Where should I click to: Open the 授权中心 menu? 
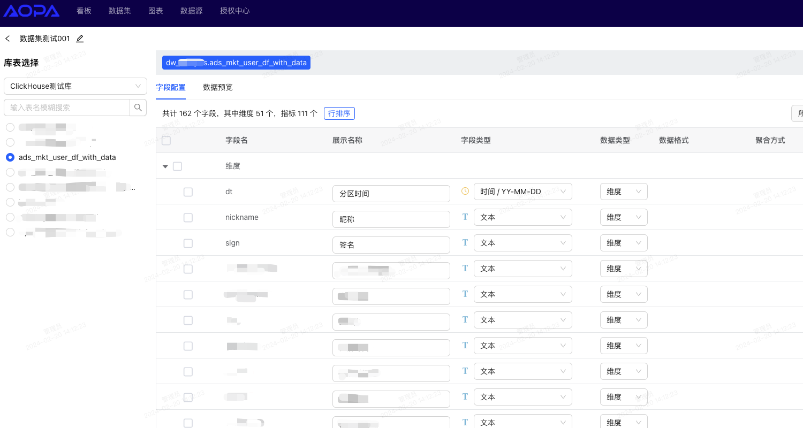point(235,11)
